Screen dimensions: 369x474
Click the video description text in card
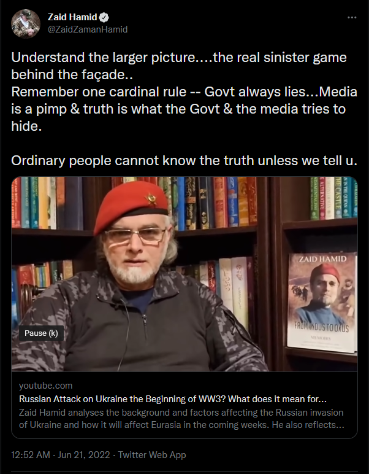coord(181,419)
